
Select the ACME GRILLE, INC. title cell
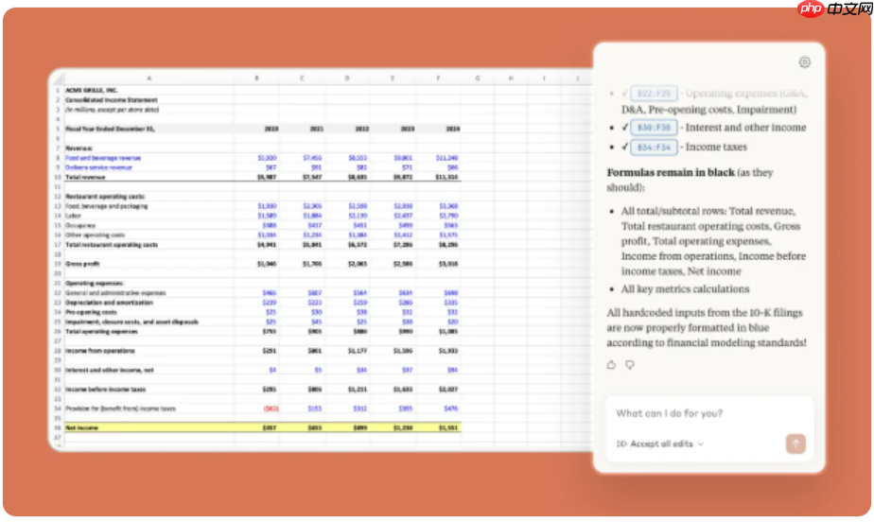pos(92,90)
